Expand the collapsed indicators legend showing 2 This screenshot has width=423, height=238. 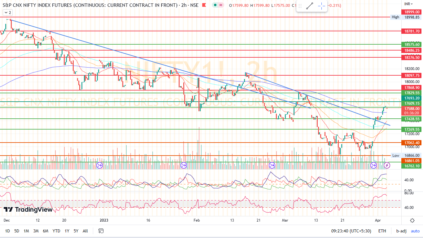(x=7, y=12)
